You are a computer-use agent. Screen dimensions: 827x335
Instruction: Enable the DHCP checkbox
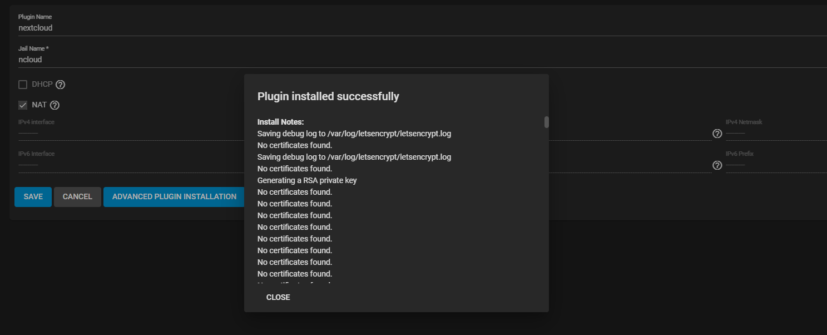tap(23, 85)
